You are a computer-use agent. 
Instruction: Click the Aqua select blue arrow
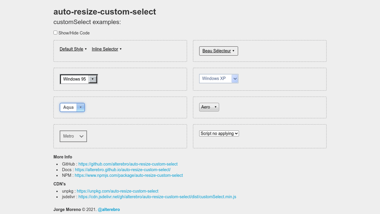pyautogui.click(x=80, y=107)
